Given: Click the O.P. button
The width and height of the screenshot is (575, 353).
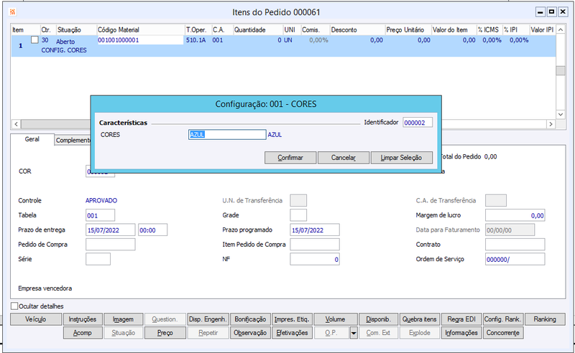Looking at the screenshot, I should [331, 333].
